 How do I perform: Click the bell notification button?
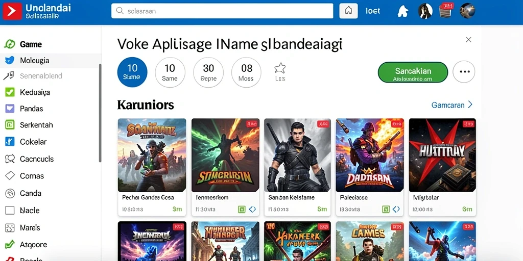[x=348, y=11]
